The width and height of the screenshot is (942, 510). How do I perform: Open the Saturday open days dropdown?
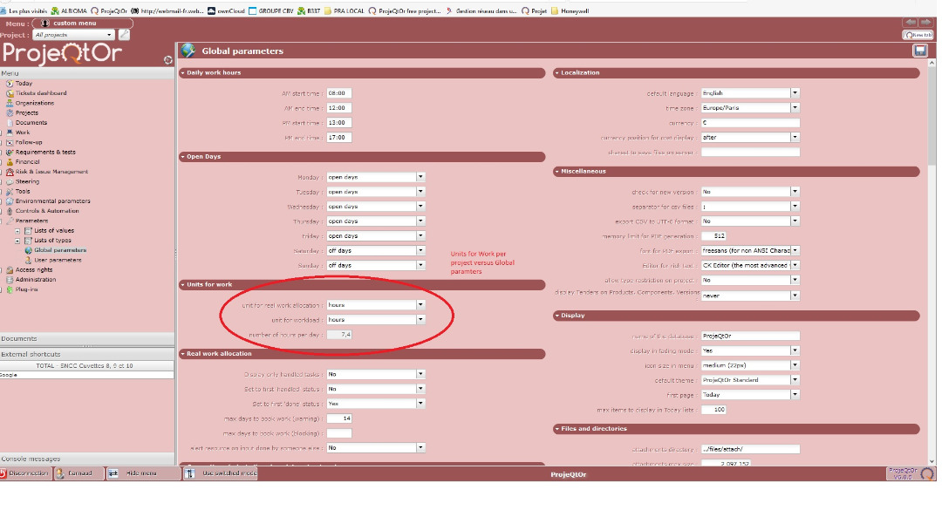(420, 250)
